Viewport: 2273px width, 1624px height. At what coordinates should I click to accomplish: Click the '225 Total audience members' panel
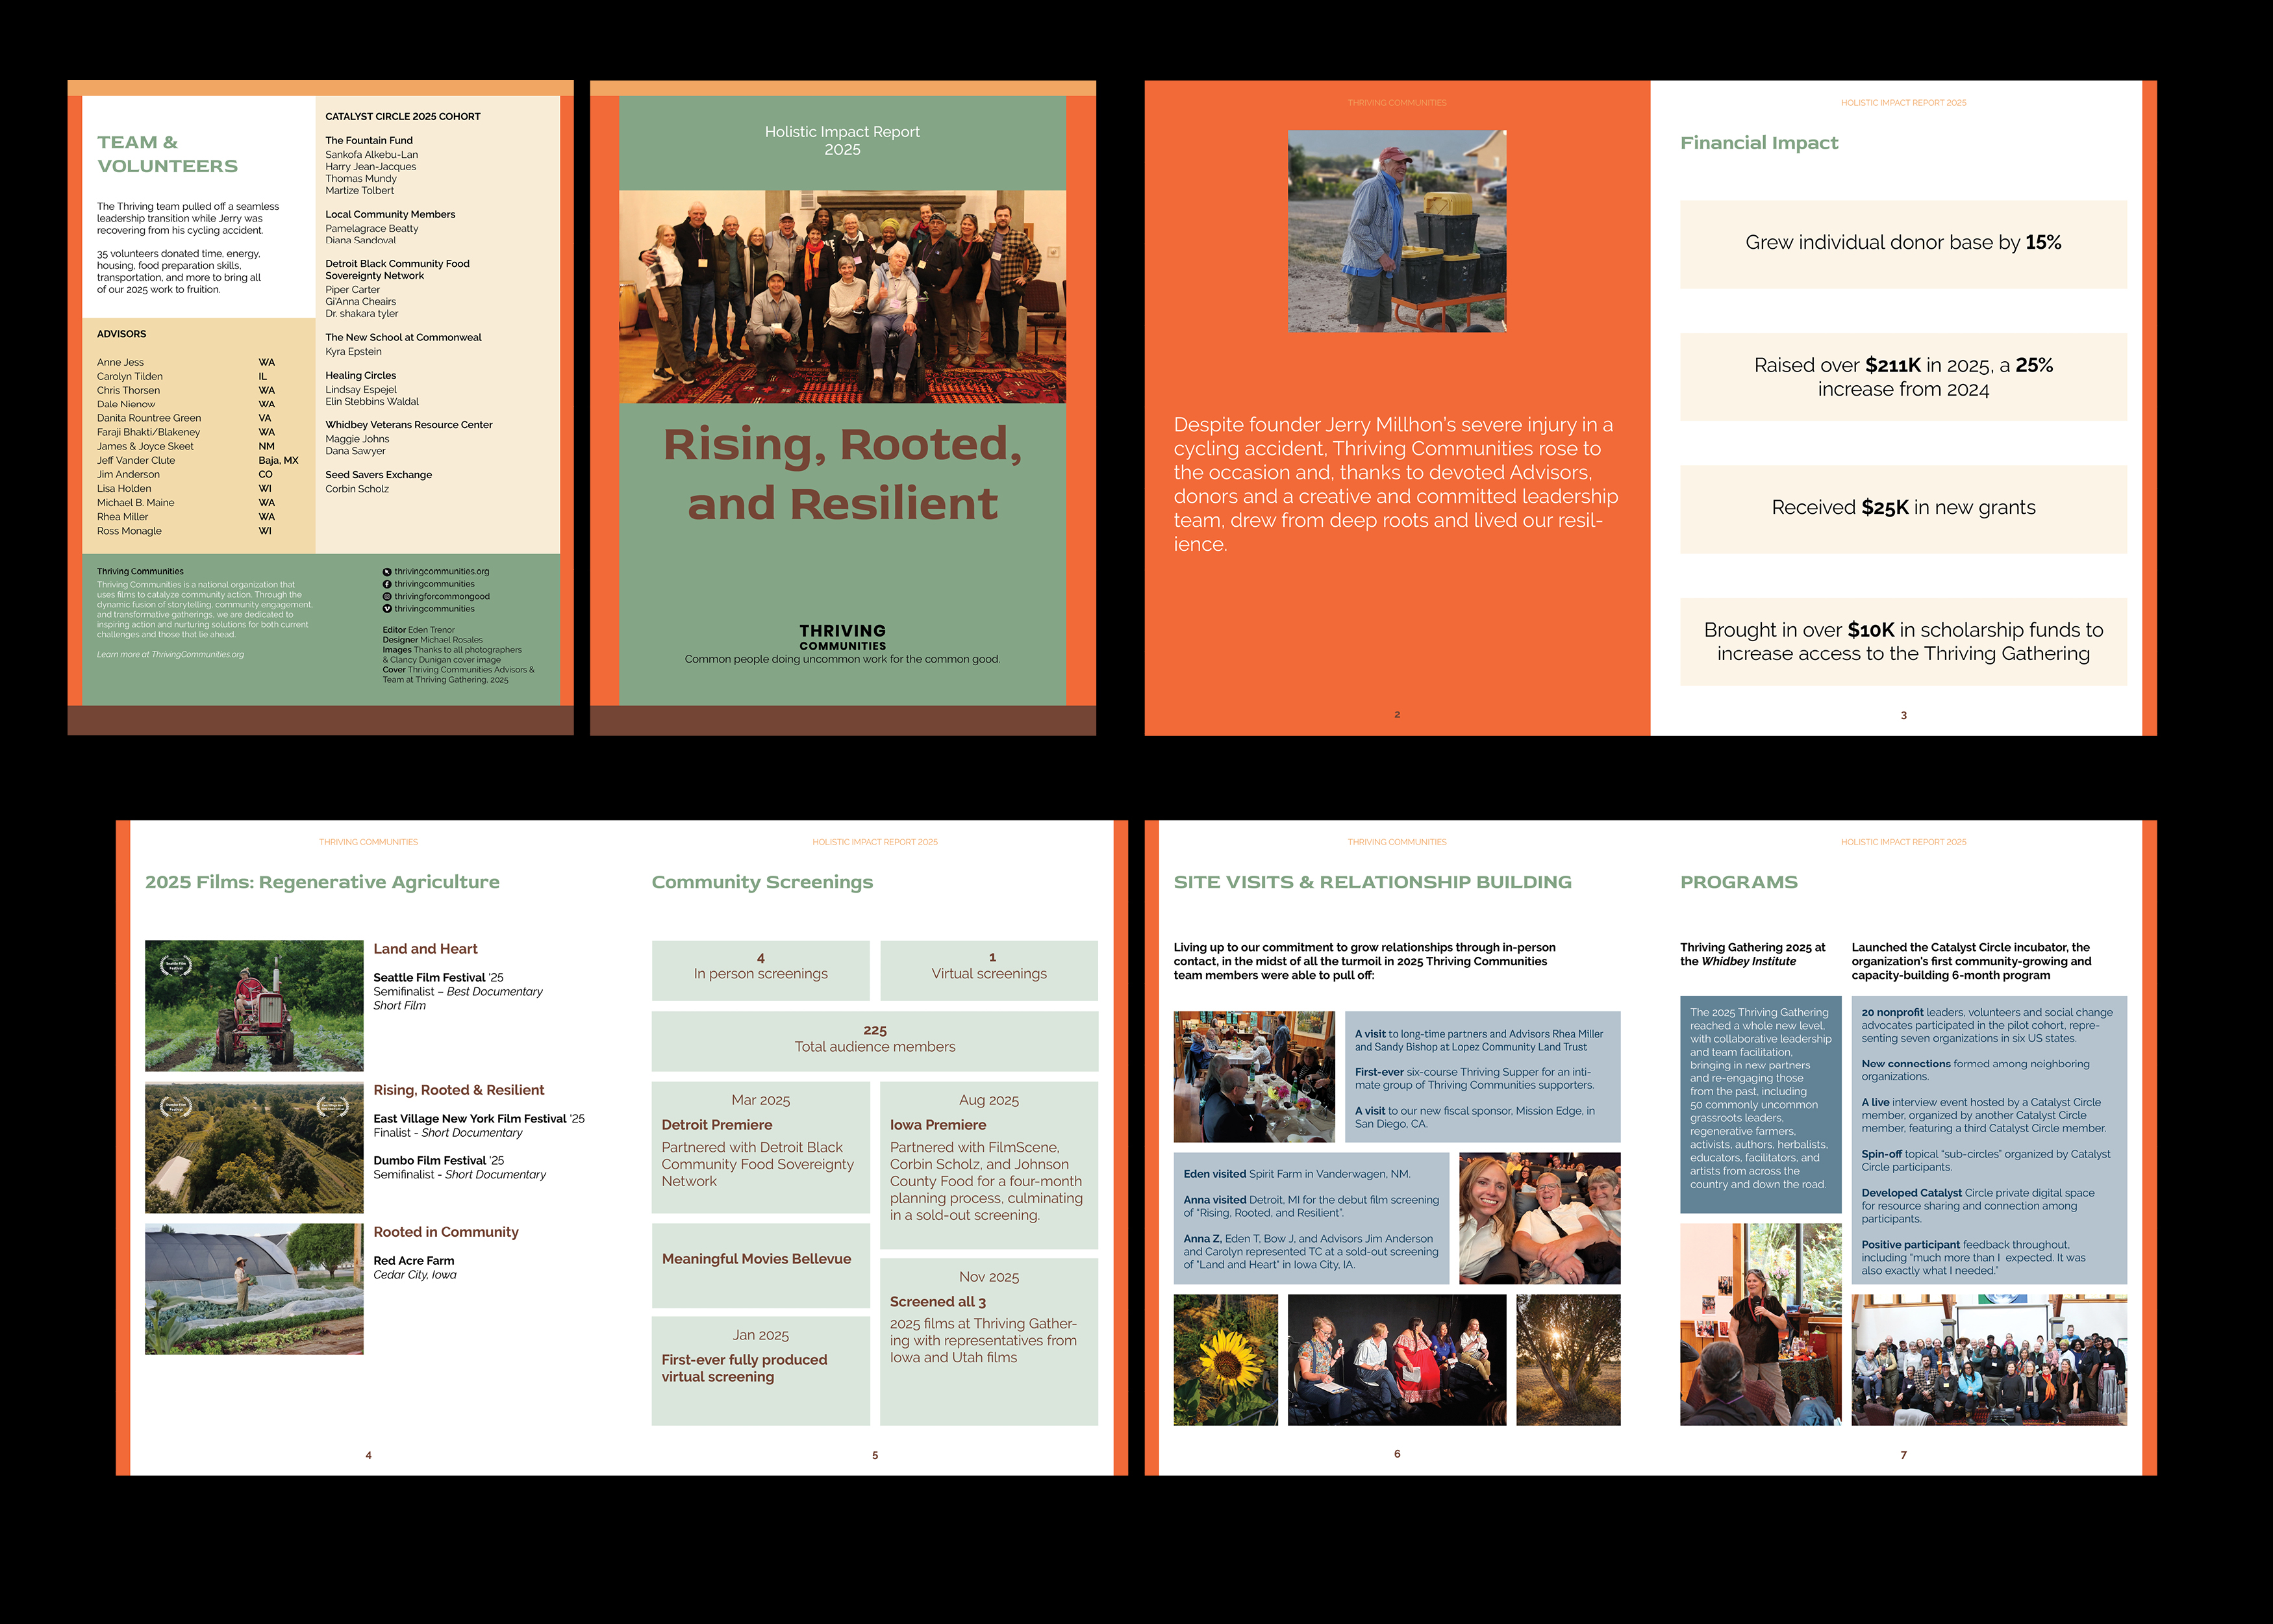[875, 1041]
